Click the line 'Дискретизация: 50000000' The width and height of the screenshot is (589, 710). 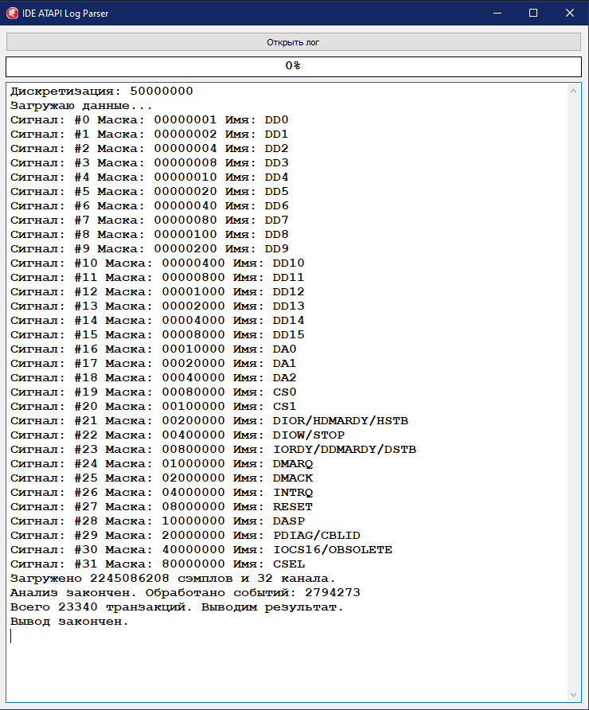pyautogui.click(x=102, y=91)
